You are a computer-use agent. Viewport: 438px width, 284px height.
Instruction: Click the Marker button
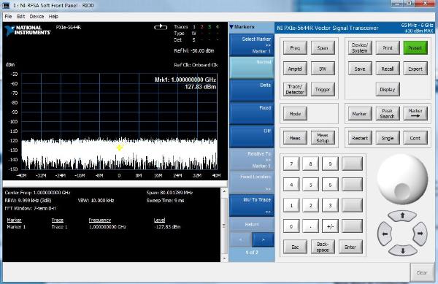click(x=360, y=114)
